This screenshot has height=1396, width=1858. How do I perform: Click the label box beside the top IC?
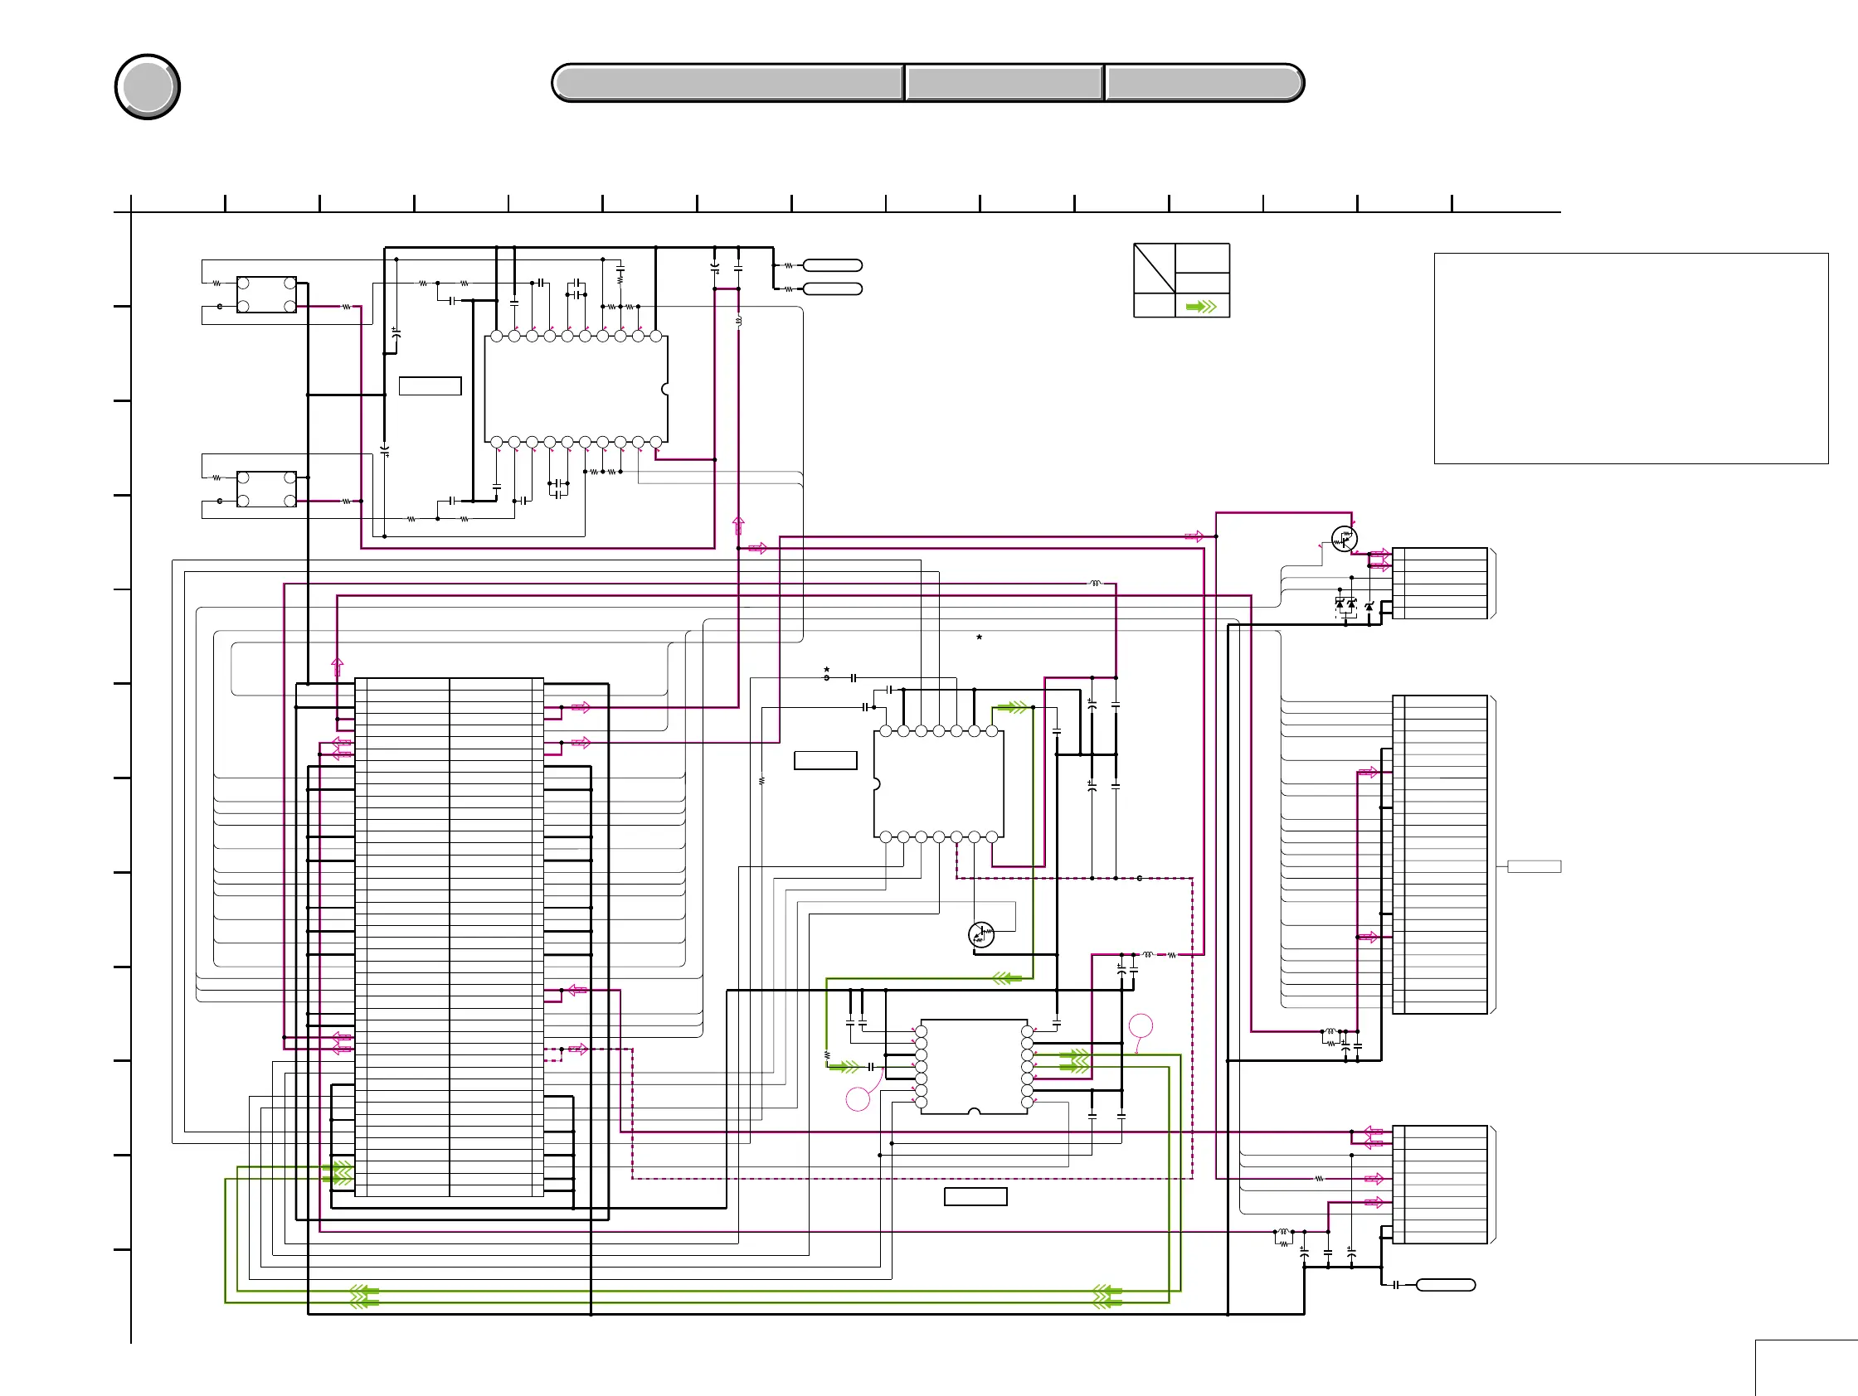[x=430, y=386]
